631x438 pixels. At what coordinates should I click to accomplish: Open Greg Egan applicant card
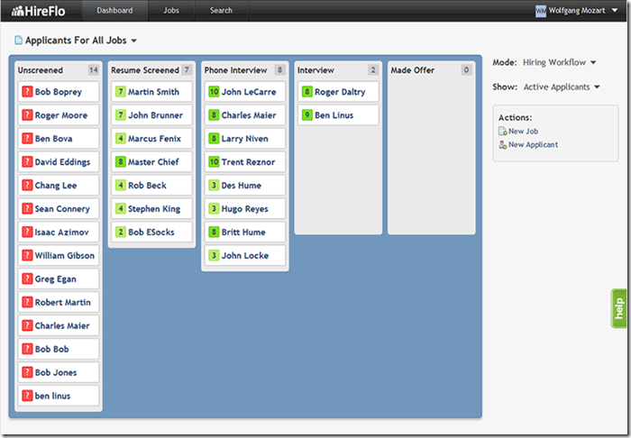coord(59,278)
